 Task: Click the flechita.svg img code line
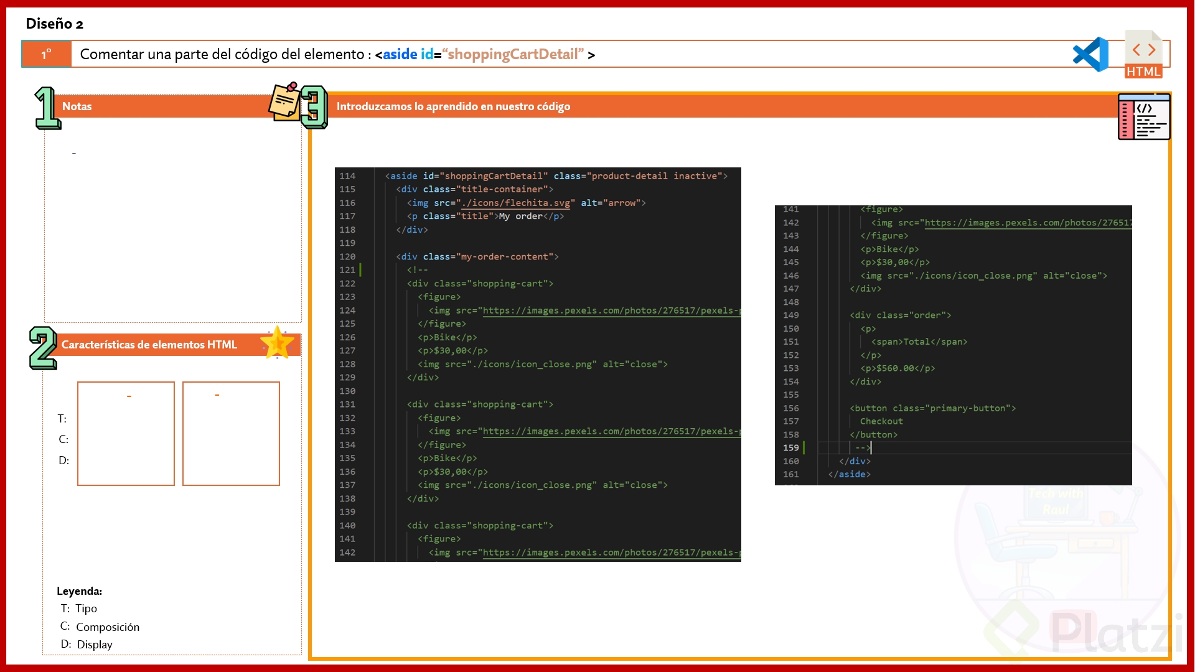pos(527,203)
